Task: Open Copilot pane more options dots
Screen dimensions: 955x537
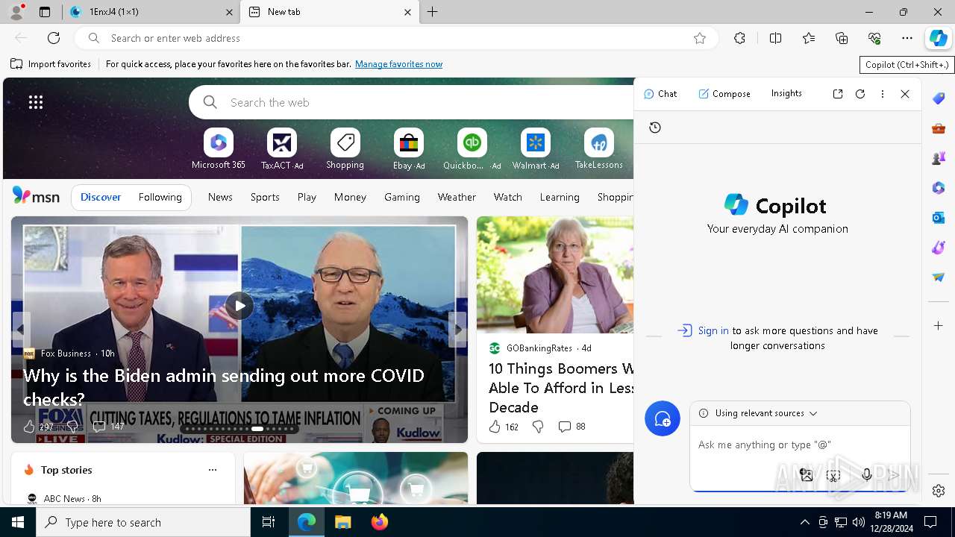Action: tap(883, 94)
